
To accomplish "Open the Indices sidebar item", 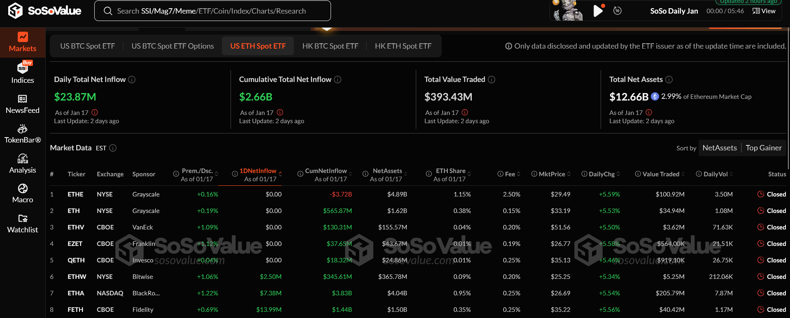I will (x=23, y=72).
